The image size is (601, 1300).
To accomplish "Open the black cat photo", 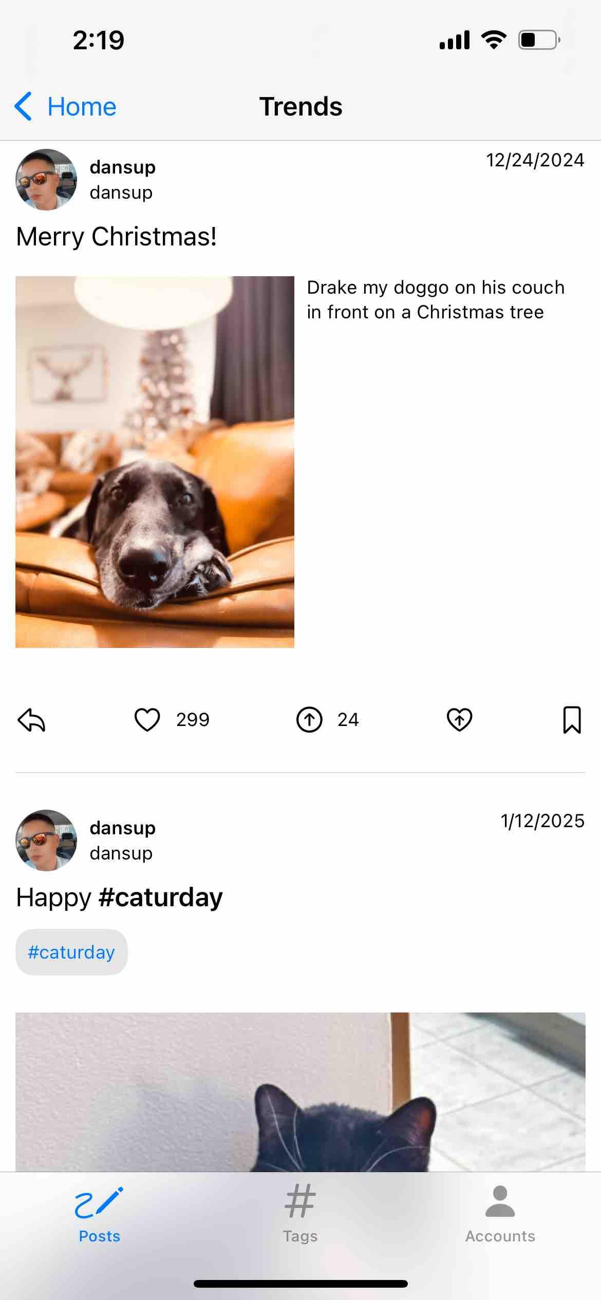I will (300, 1092).
